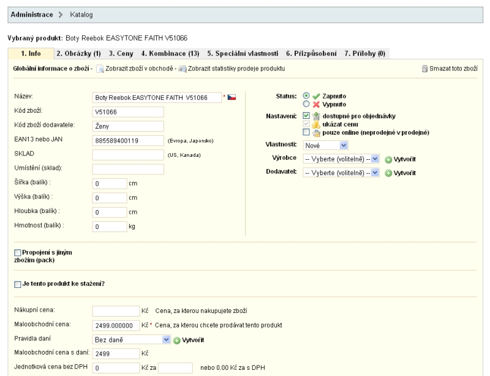Switch to the 2. Obrázky tab
490x376 pixels.
point(78,54)
